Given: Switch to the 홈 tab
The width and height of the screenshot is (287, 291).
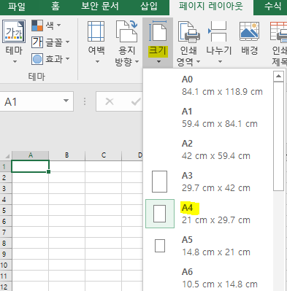Looking at the screenshot, I should [x=56, y=7].
